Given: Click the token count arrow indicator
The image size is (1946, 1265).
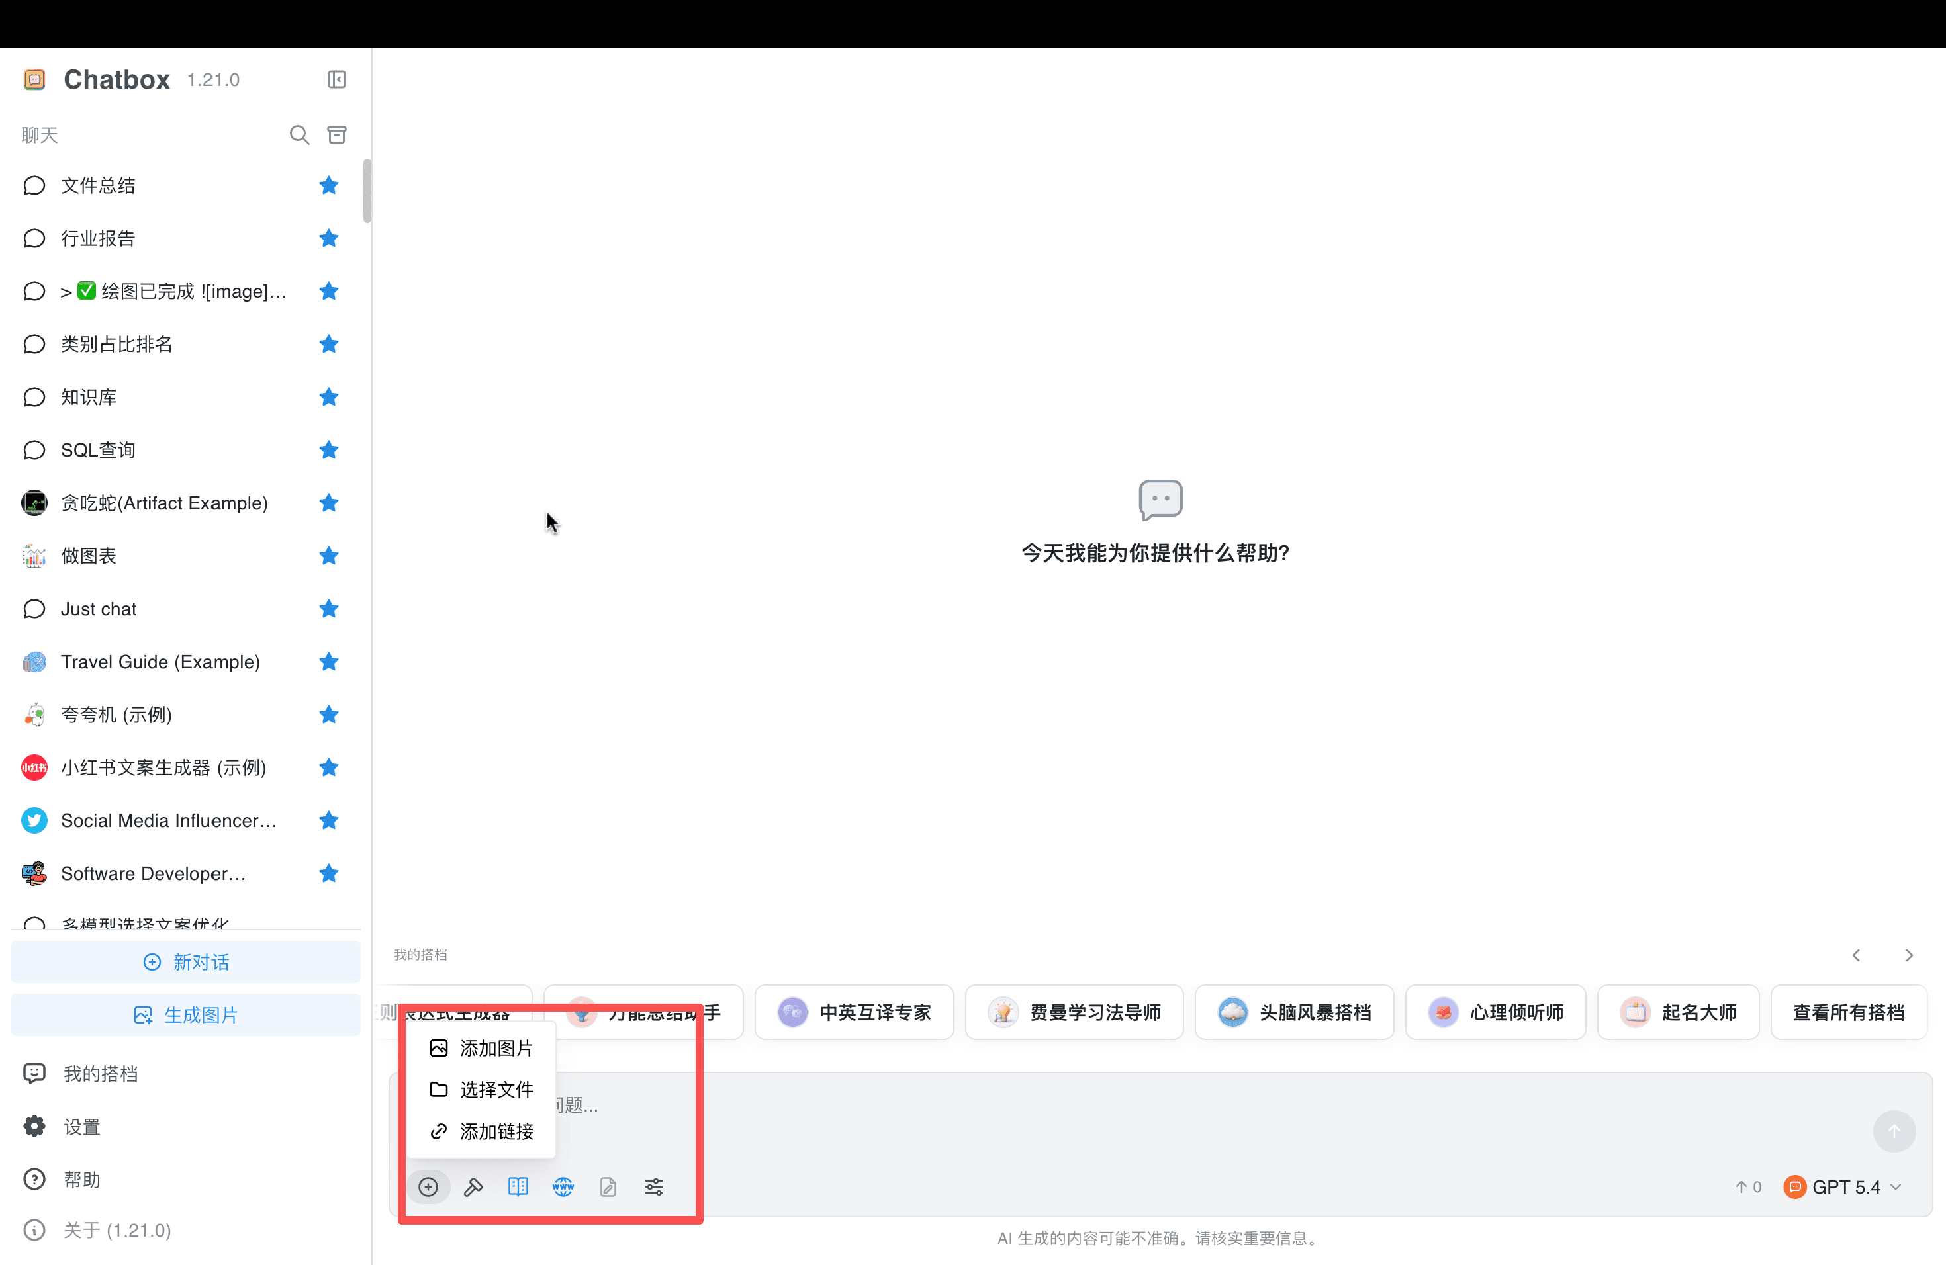Looking at the screenshot, I should coord(1748,1186).
